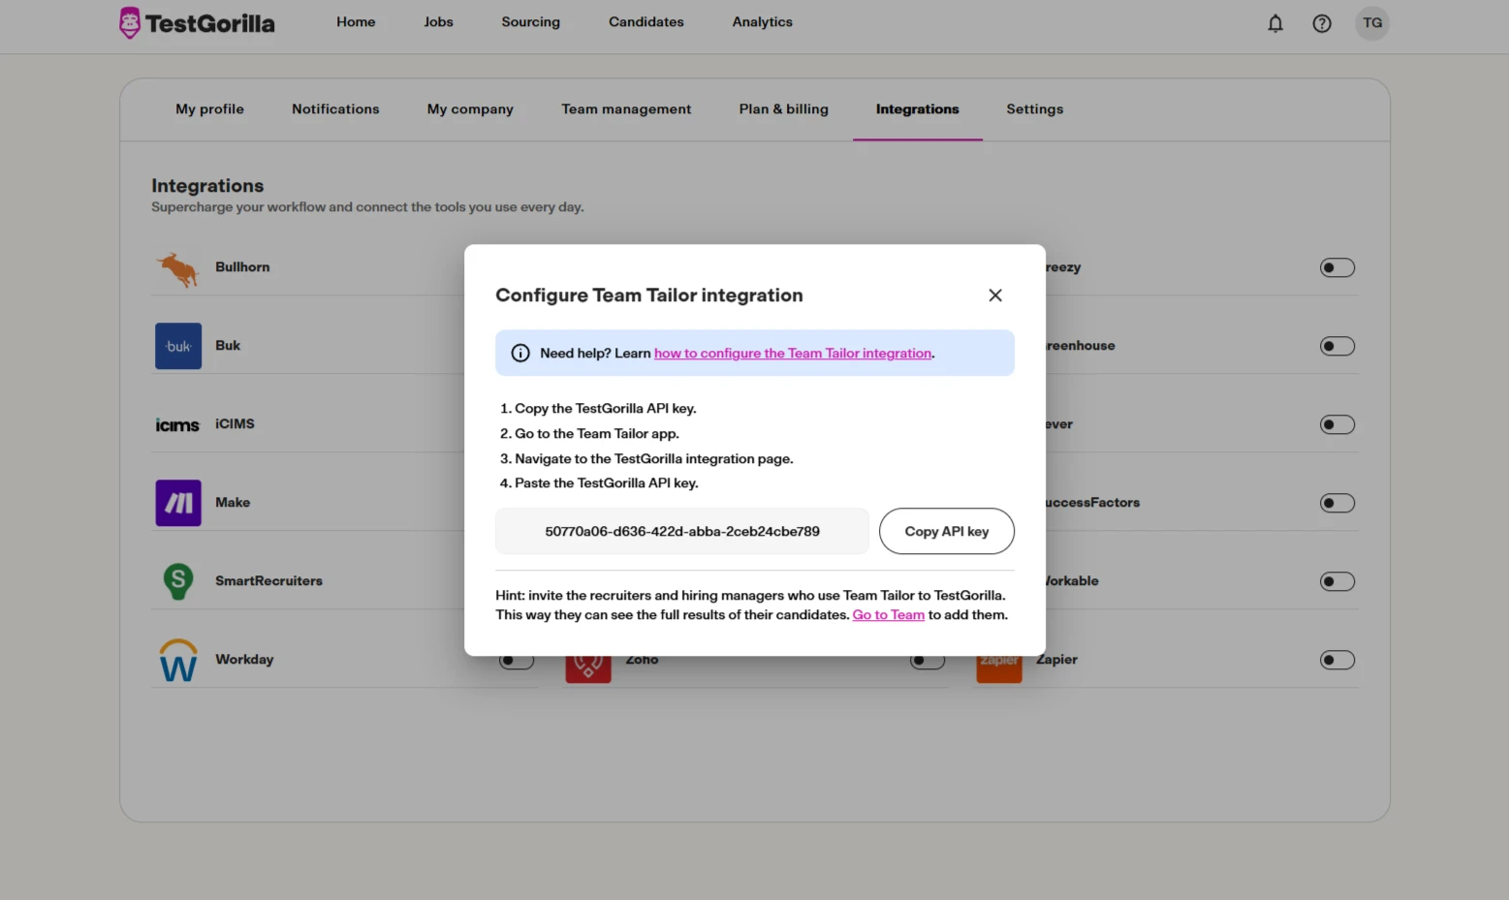Click the Workday integration name
The height and width of the screenshot is (900, 1509).
[244, 660]
